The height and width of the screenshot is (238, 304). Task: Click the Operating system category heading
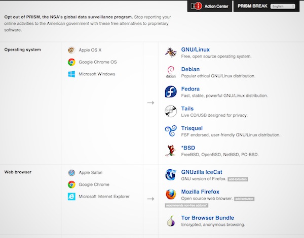click(22, 50)
